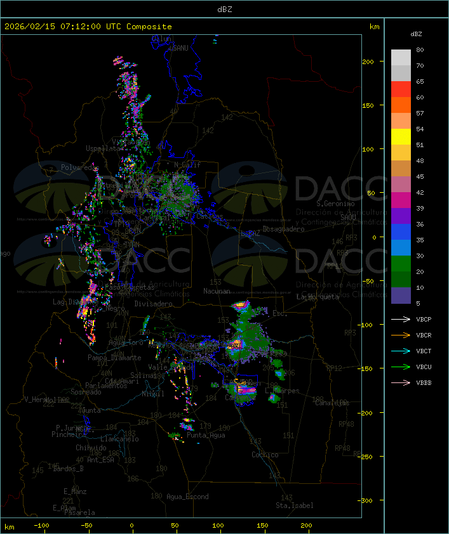Click the 80 value on the dBZ scale
Screen dimensions: 449x534
point(420,50)
